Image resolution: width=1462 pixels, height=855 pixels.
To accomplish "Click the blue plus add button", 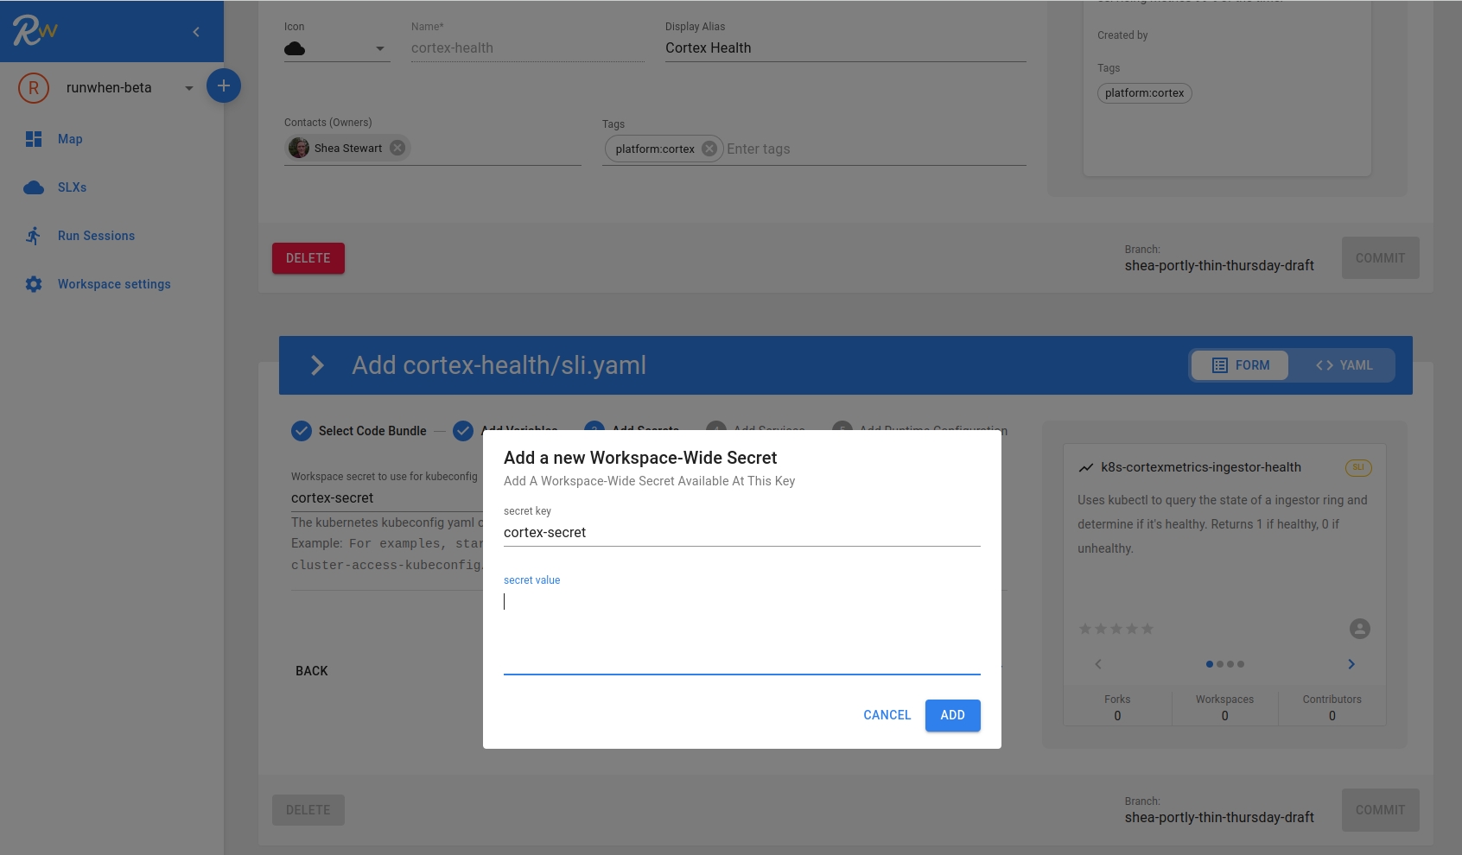I will pyautogui.click(x=223, y=85).
